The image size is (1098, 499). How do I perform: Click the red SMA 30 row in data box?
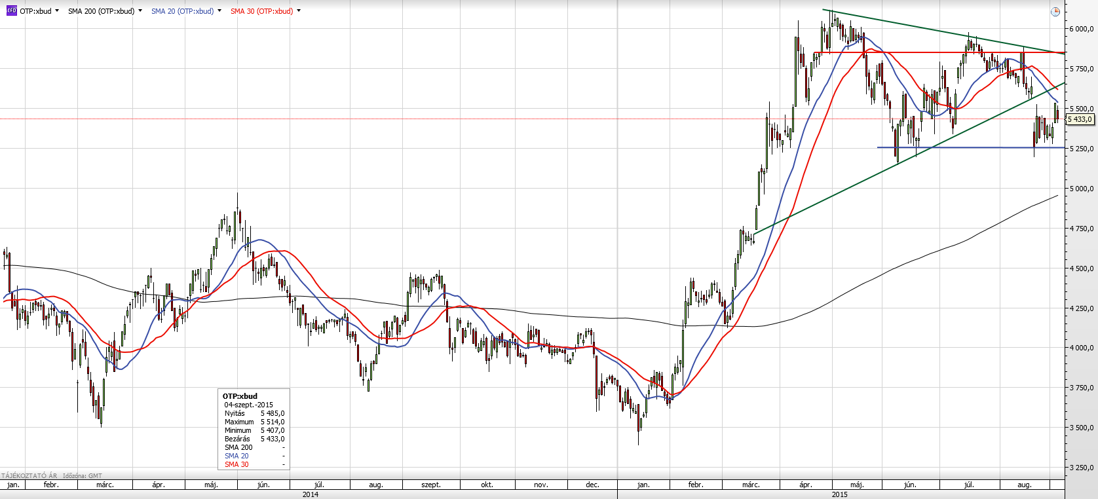coord(254,464)
